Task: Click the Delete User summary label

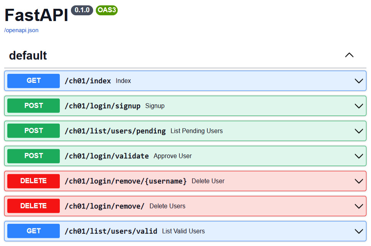Action: (x=208, y=181)
